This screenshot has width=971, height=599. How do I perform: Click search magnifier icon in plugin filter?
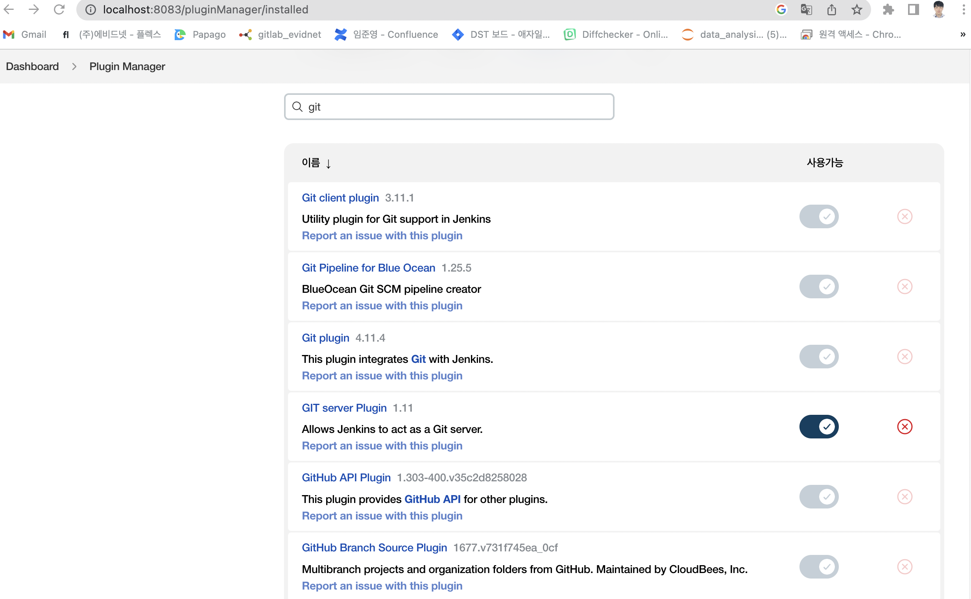click(297, 107)
